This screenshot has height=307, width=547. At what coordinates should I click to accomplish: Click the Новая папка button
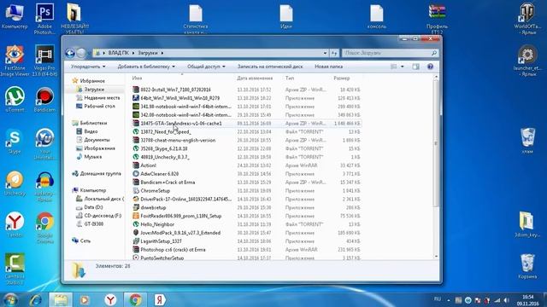pyautogui.click(x=328, y=67)
